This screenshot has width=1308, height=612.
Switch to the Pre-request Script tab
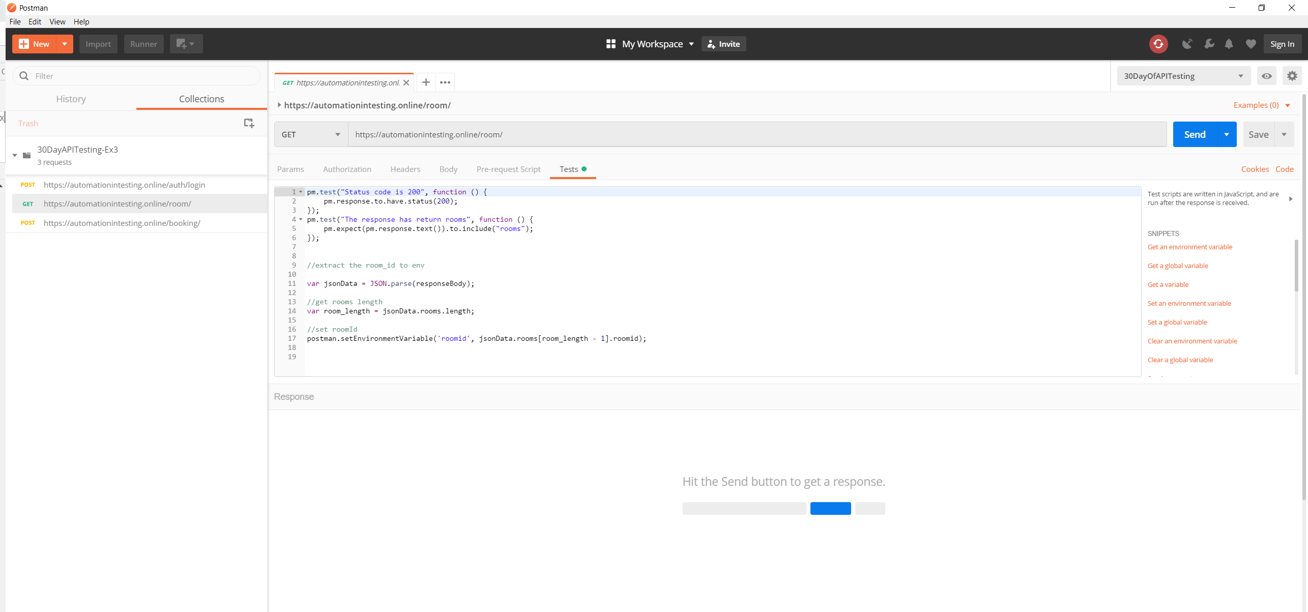(x=508, y=169)
